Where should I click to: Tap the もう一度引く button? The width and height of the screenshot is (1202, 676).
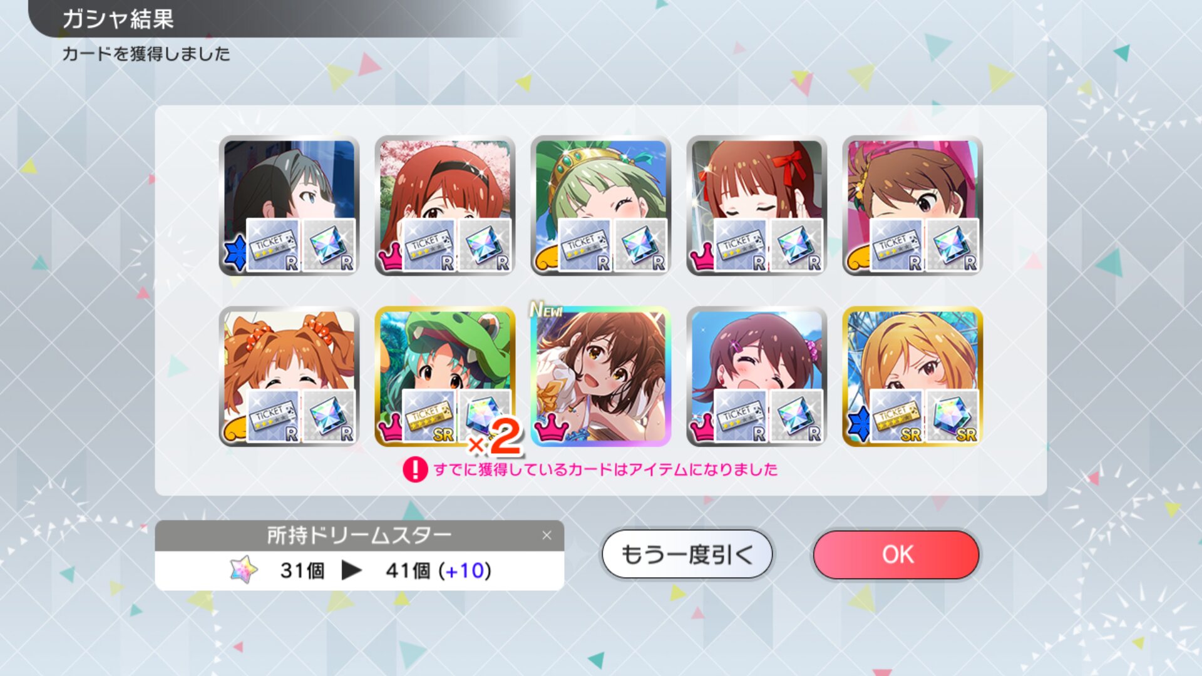[687, 555]
